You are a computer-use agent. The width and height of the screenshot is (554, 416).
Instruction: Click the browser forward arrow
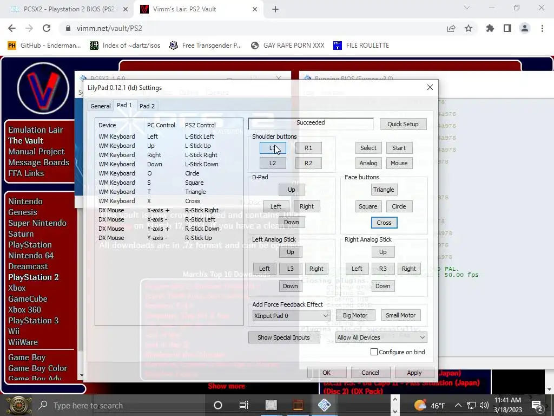click(x=29, y=28)
